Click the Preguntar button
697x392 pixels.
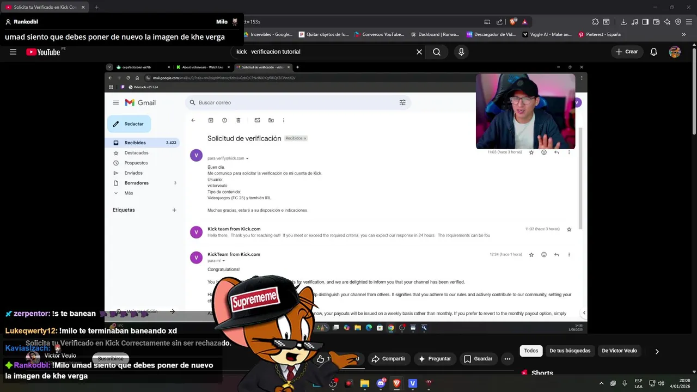tap(435, 359)
